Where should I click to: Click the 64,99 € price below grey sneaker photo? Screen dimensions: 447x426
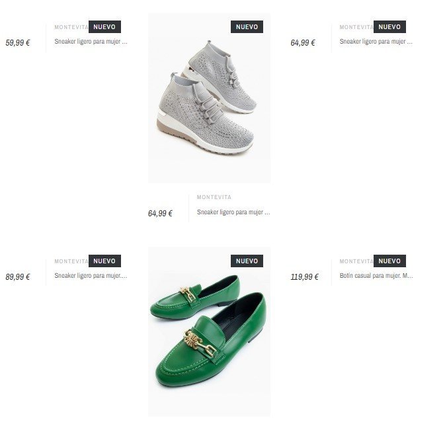(x=160, y=213)
